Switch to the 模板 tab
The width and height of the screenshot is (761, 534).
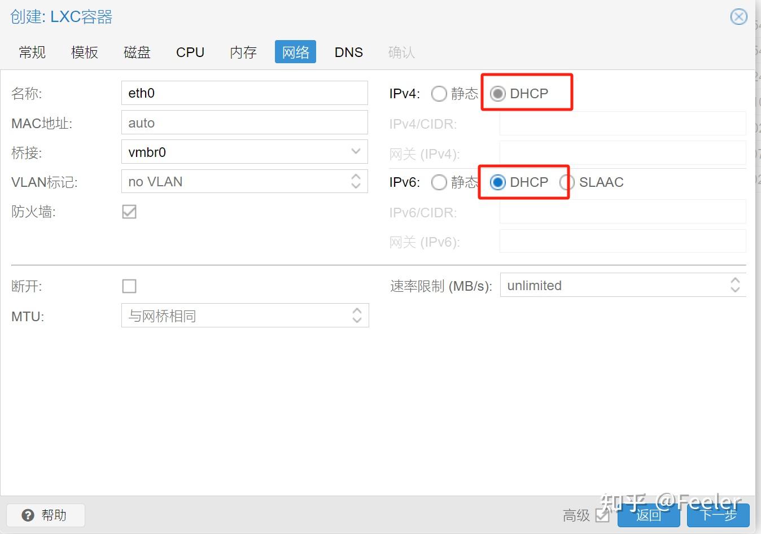coord(84,52)
